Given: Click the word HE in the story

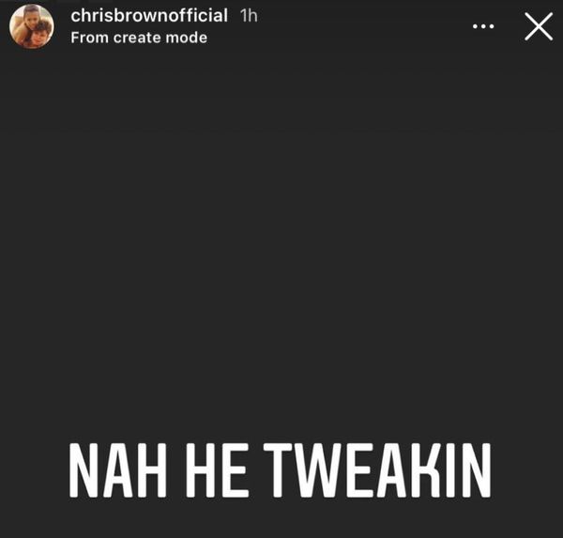Looking at the screenshot, I should (218, 470).
